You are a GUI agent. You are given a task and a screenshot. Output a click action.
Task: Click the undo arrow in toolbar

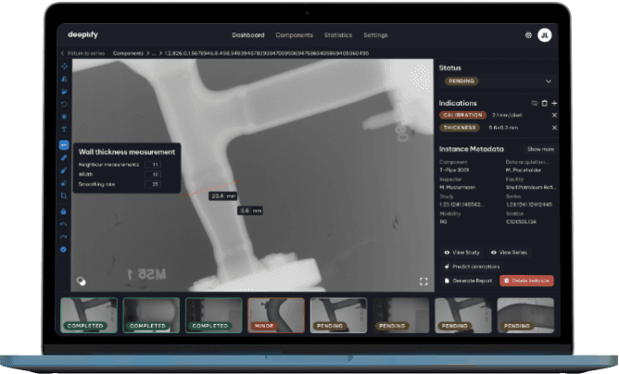pyautogui.click(x=64, y=224)
